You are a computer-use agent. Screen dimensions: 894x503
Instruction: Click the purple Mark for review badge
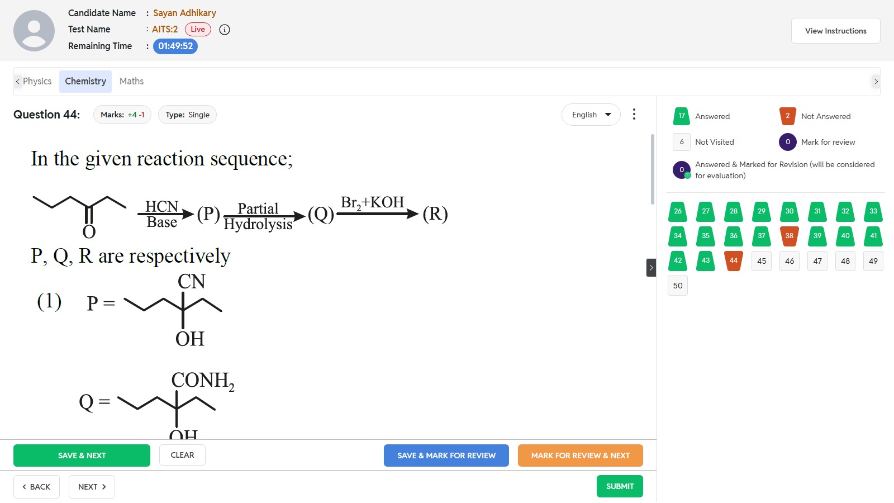(x=788, y=142)
